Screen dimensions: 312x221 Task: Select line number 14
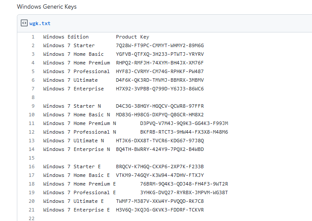[x=32, y=149]
